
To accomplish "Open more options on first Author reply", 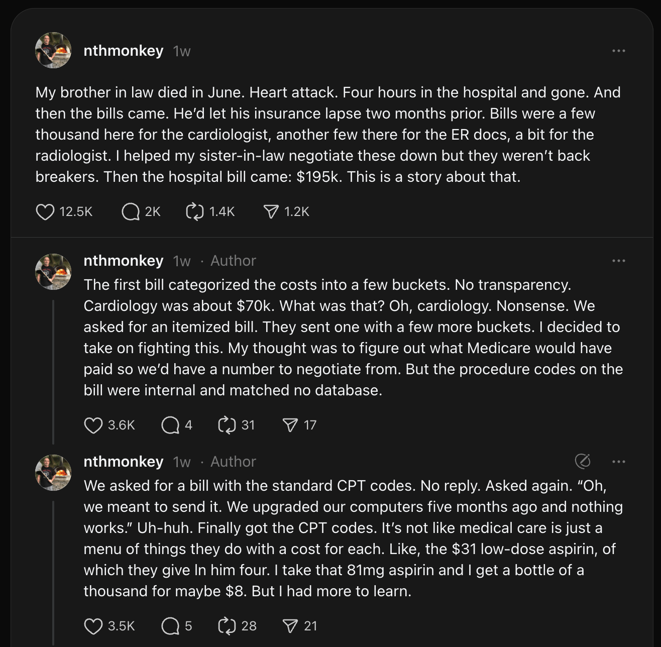I will click(618, 261).
